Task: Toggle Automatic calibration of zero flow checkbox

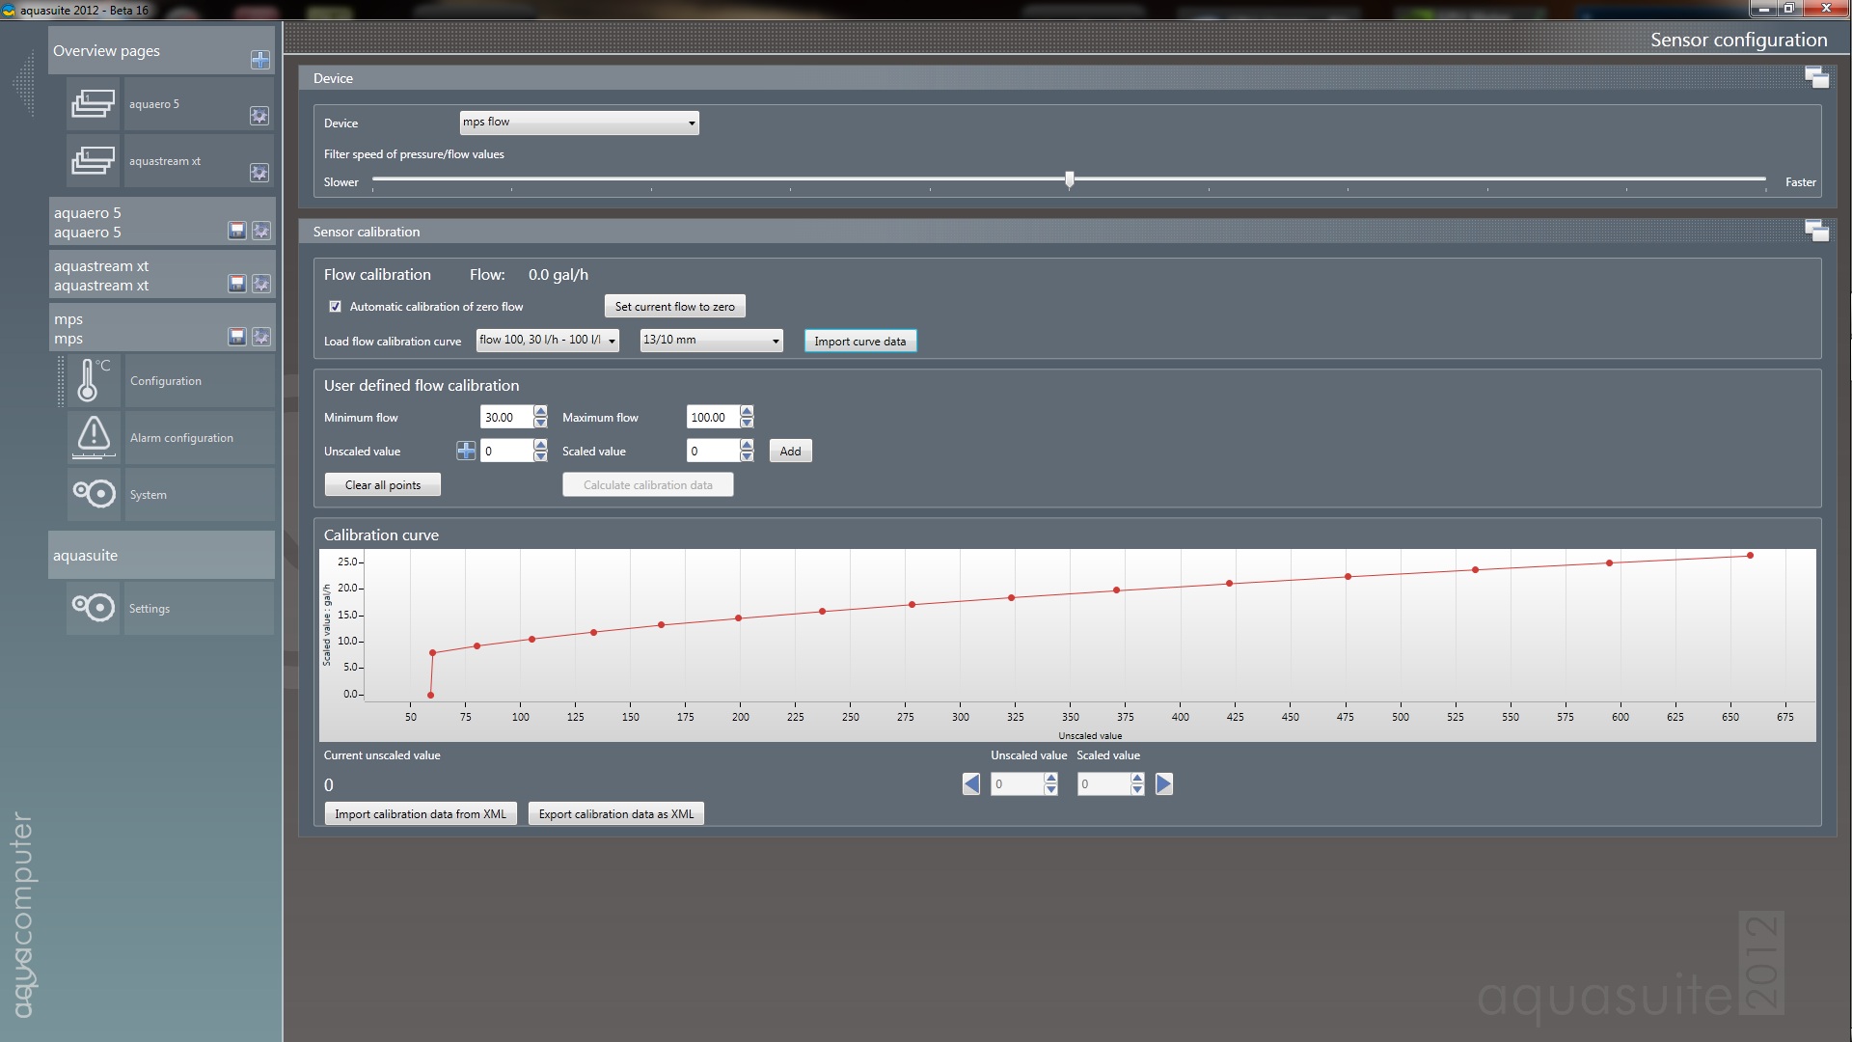Action: click(336, 307)
